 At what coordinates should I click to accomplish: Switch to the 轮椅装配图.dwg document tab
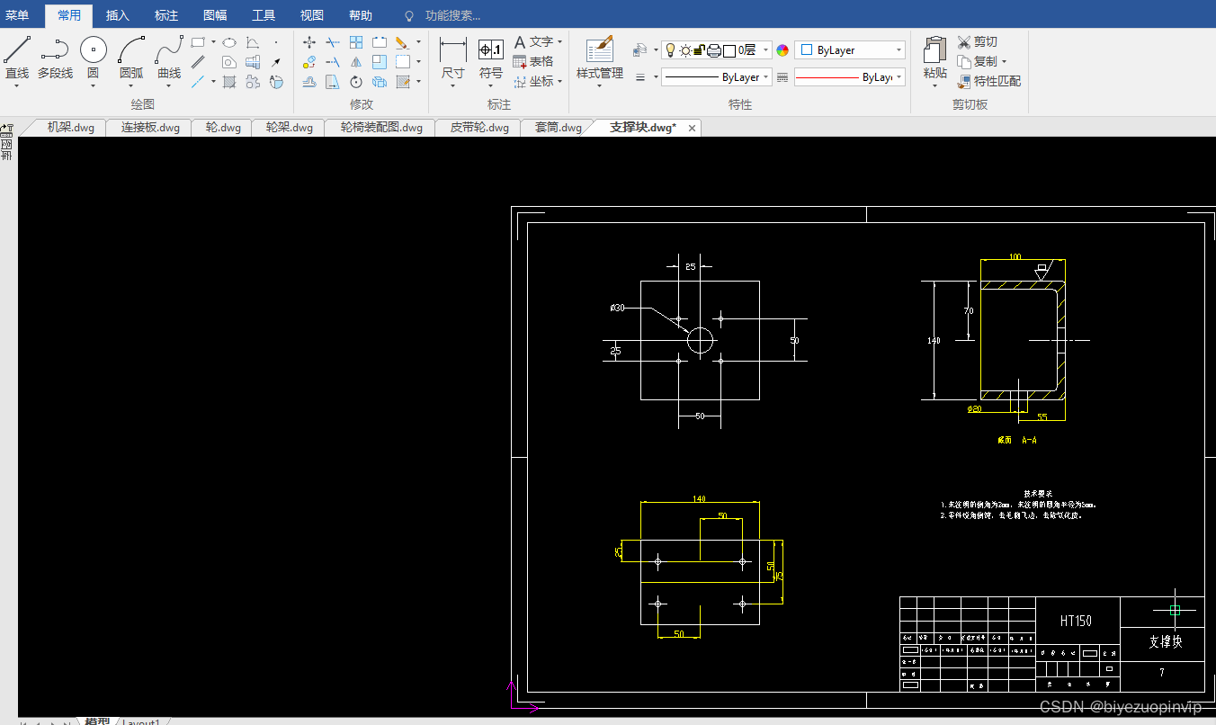point(381,128)
